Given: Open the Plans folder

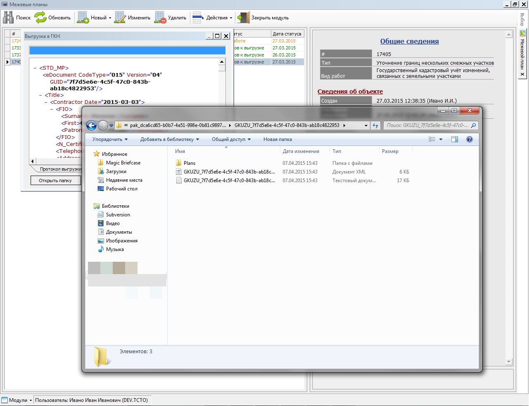Looking at the screenshot, I should tap(190, 163).
